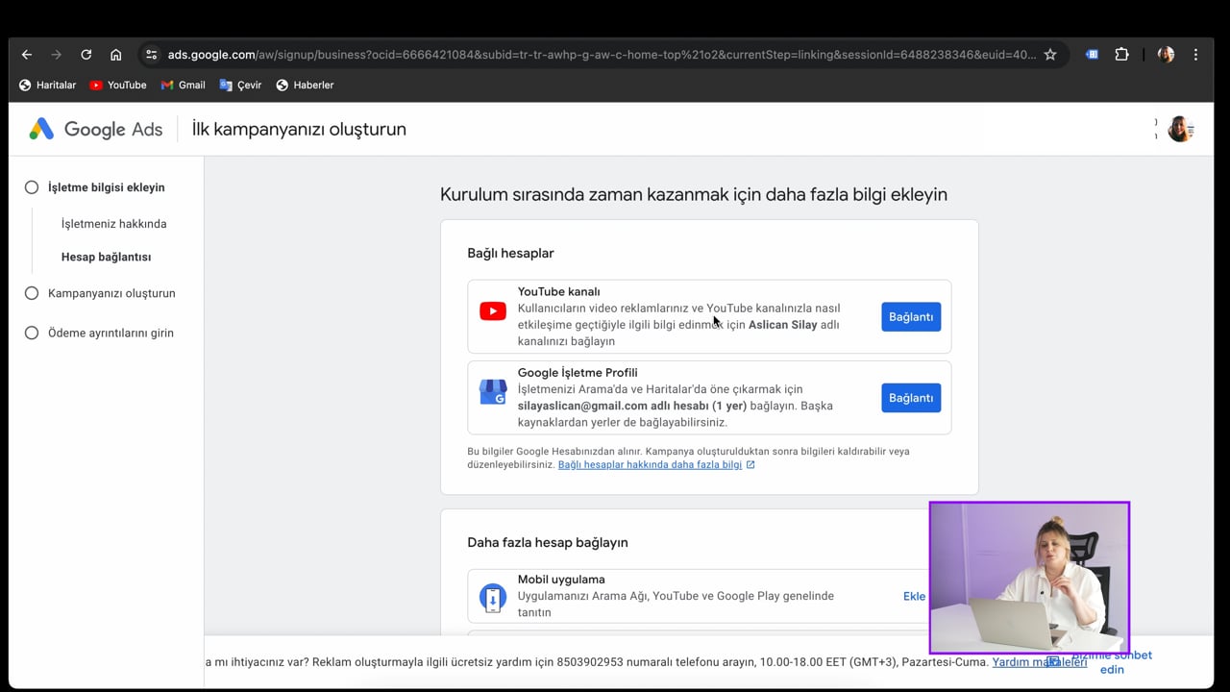The width and height of the screenshot is (1230, 692).
Task: Open site info icon in address bar
Action: coord(152,55)
